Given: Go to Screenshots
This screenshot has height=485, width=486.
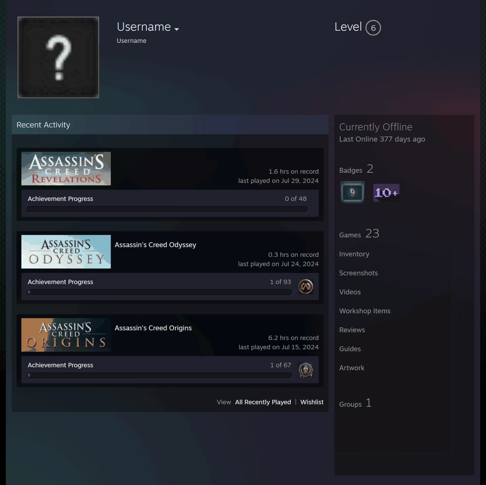Looking at the screenshot, I should pyautogui.click(x=358, y=273).
